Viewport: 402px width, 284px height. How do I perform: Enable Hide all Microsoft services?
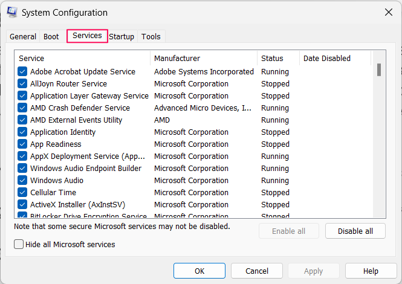[19, 245]
